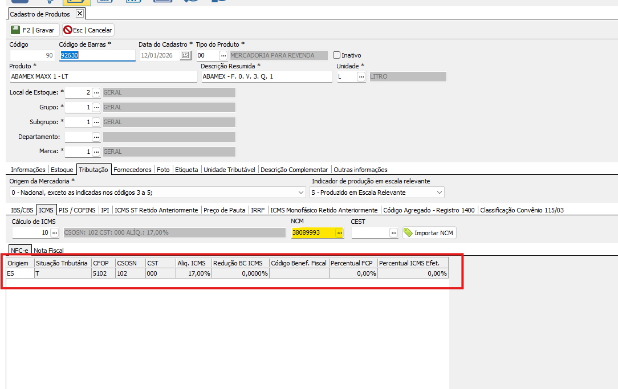Click the Importar NCM button

[429, 233]
